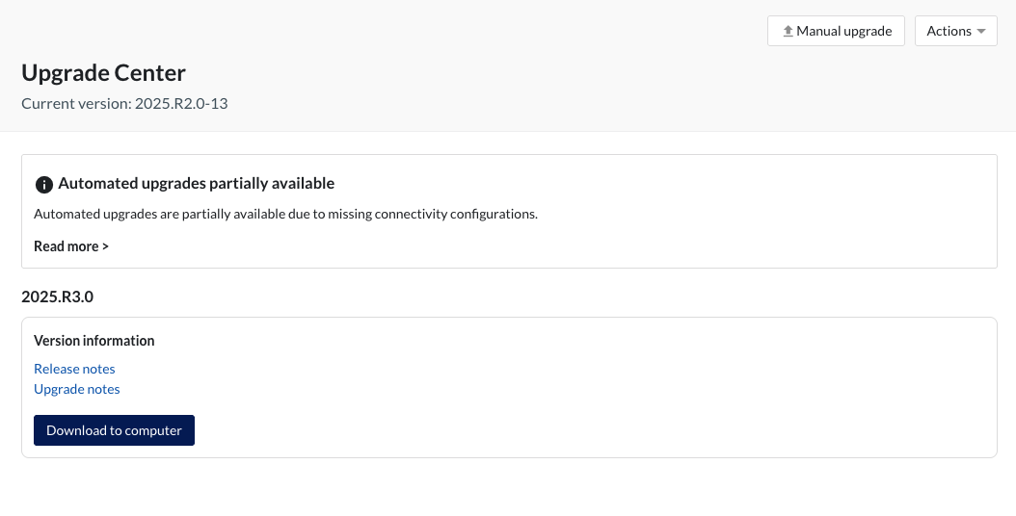Image resolution: width=1016 pixels, height=516 pixels.
Task: Click the Automated upgrades partially available title
Action: click(x=196, y=183)
